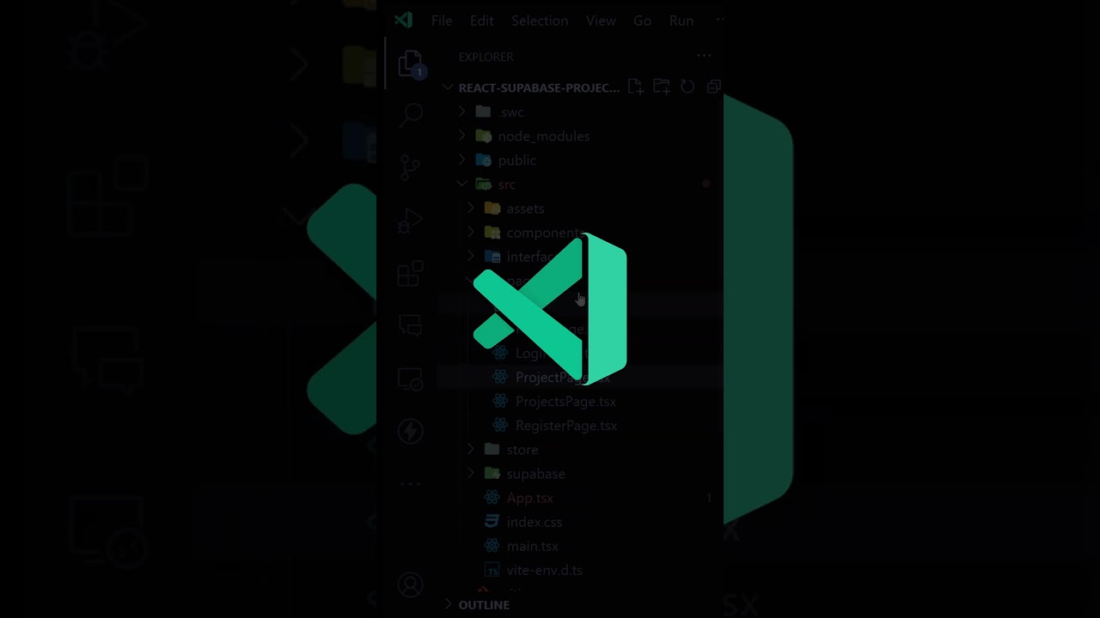Show additional views ellipsis in the activity bar

[411, 484]
